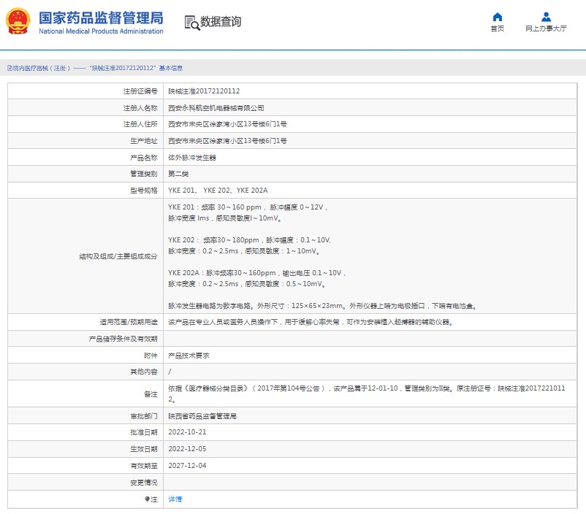Click the bullet icon beside 注
586x514 pixels.
146,499
